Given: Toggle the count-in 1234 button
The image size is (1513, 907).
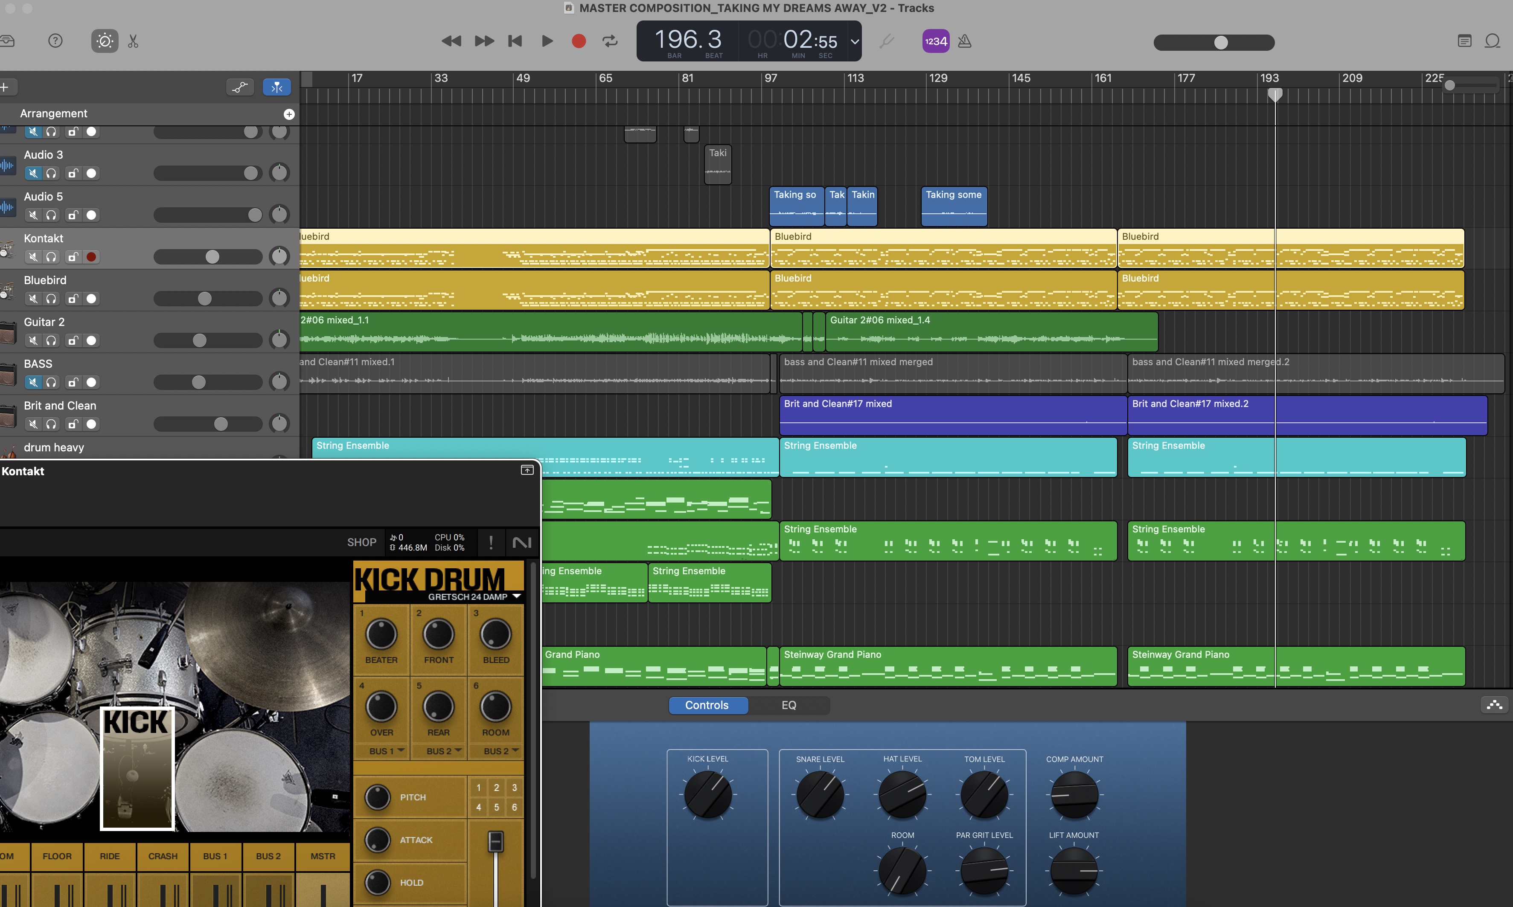Looking at the screenshot, I should (x=936, y=41).
